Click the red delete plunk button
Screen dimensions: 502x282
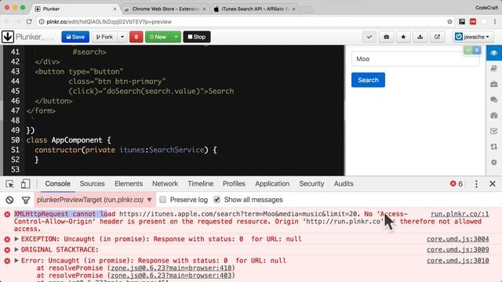click(136, 37)
